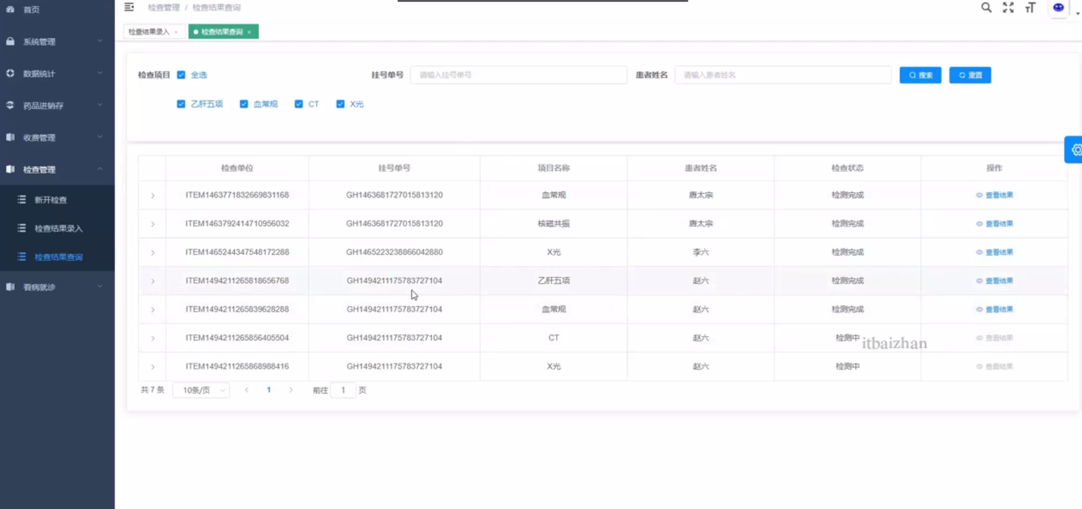This screenshot has height=509, width=1082.
Task: Go to the previous page arrow
Action: pyautogui.click(x=247, y=390)
